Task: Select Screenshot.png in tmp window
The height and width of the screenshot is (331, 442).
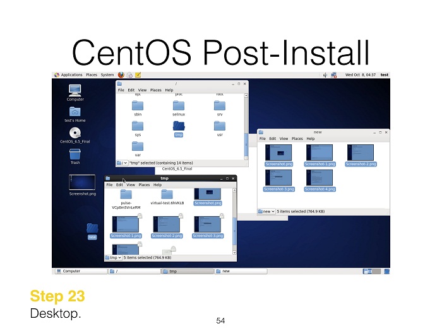Action: tap(208, 197)
